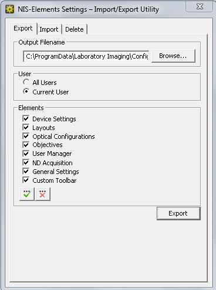
Task: Uncheck the Device Settings checkbox
Action: click(26, 118)
